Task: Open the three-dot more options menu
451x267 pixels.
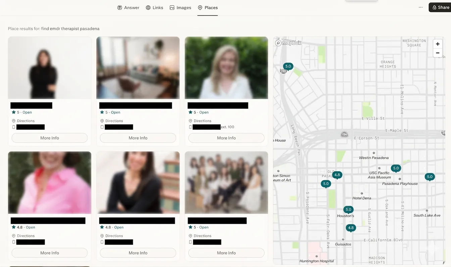Action: coord(420,7)
